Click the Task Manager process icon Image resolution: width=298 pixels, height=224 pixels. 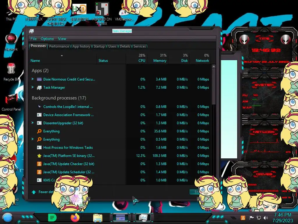(x=39, y=87)
